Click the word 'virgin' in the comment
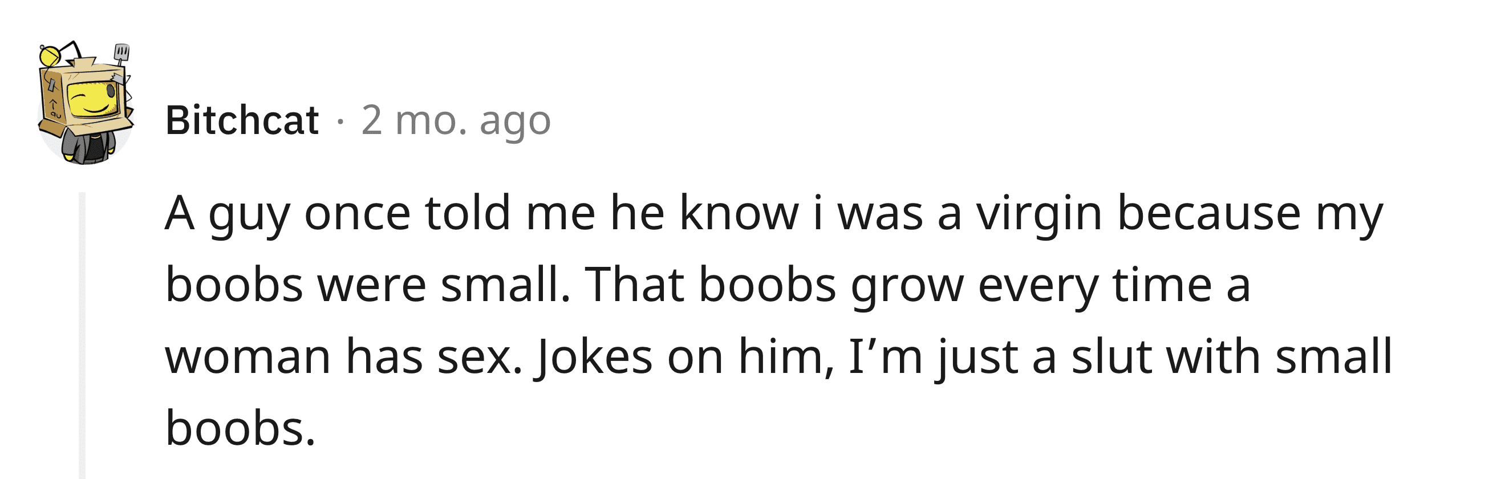Image resolution: width=1501 pixels, height=479 pixels. (x=1039, y=214)
